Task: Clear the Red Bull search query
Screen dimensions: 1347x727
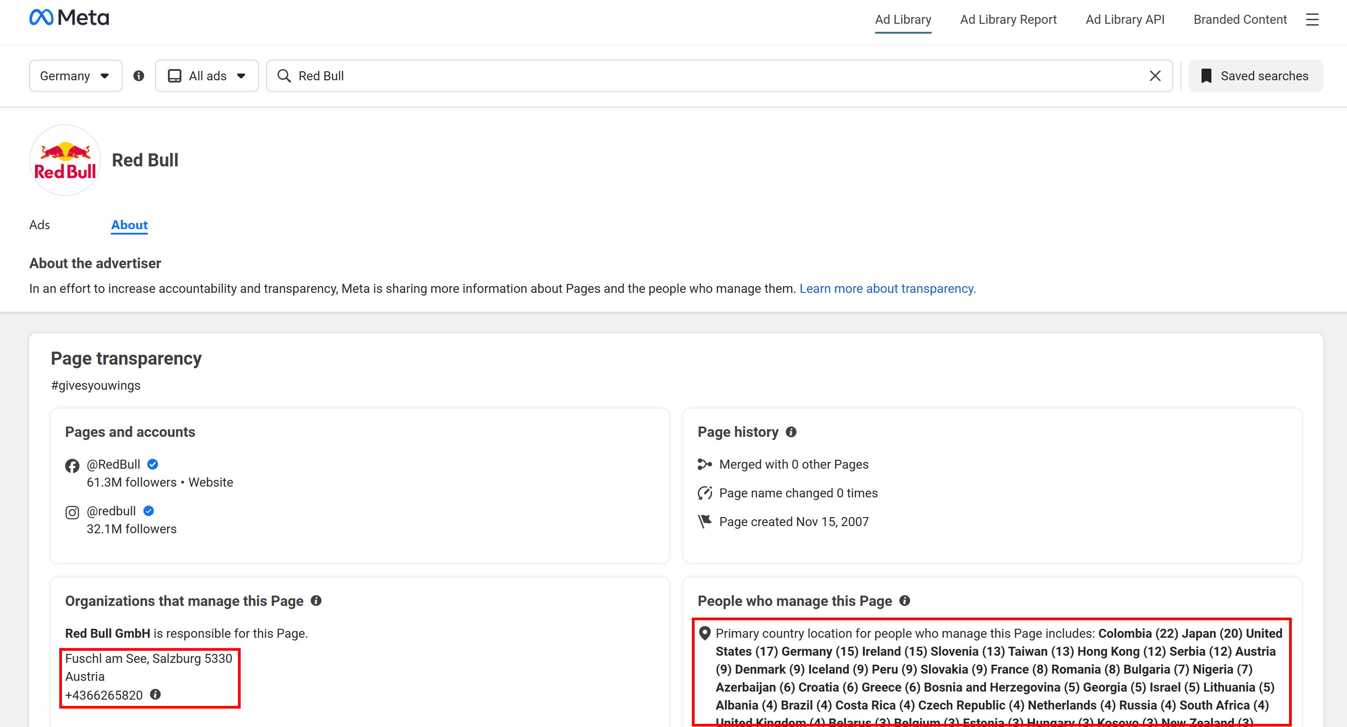Action: click(x=1155, y=75)
